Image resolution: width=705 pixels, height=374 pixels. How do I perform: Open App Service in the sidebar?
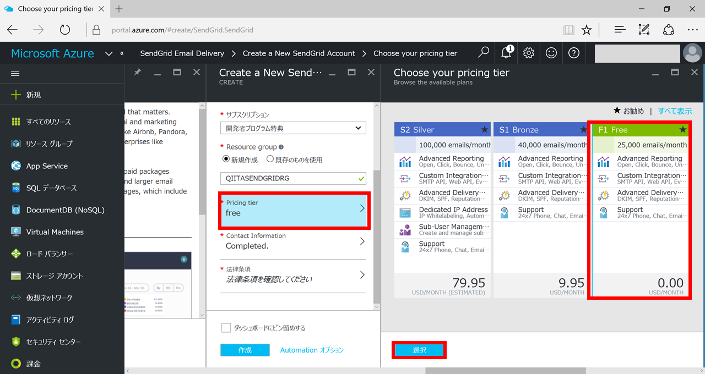[x=62, y=166]
